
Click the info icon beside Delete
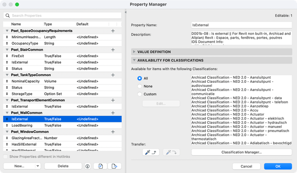click(x=87, y=166)
